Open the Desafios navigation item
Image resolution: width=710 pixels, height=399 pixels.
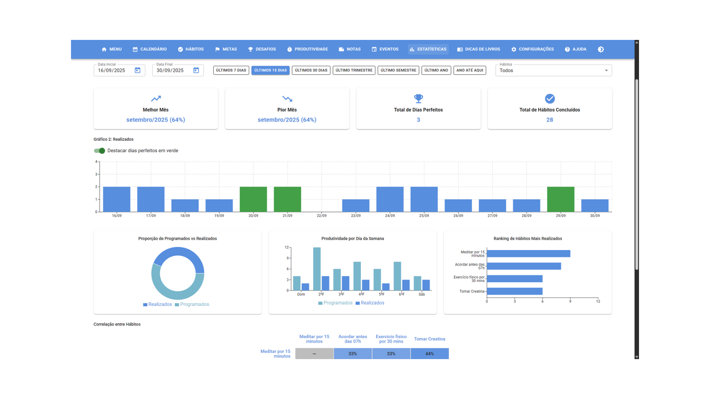click(262, 49)
